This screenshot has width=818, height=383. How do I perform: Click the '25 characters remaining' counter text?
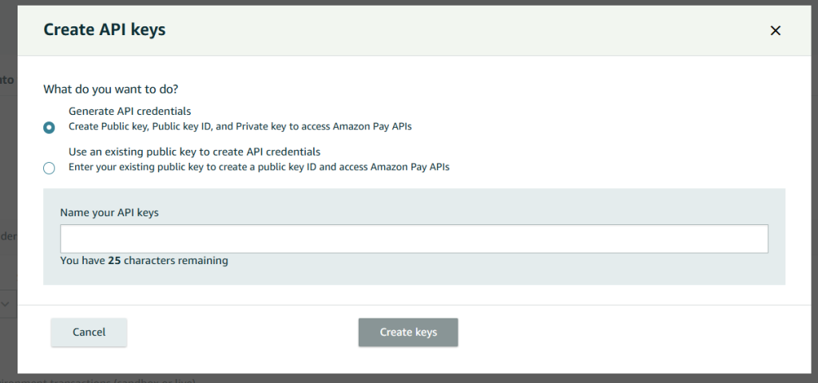point(144,260)
